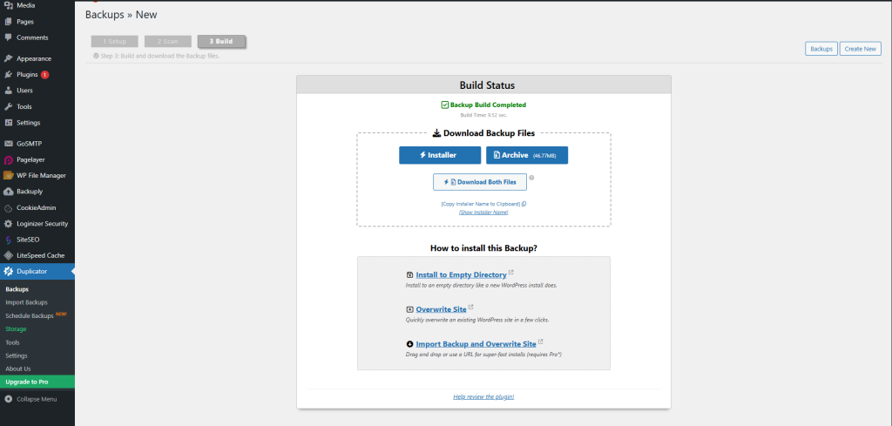Click the GoSMTP envelope icon
This screenshot has height=426, width=892.
(9, 144)
